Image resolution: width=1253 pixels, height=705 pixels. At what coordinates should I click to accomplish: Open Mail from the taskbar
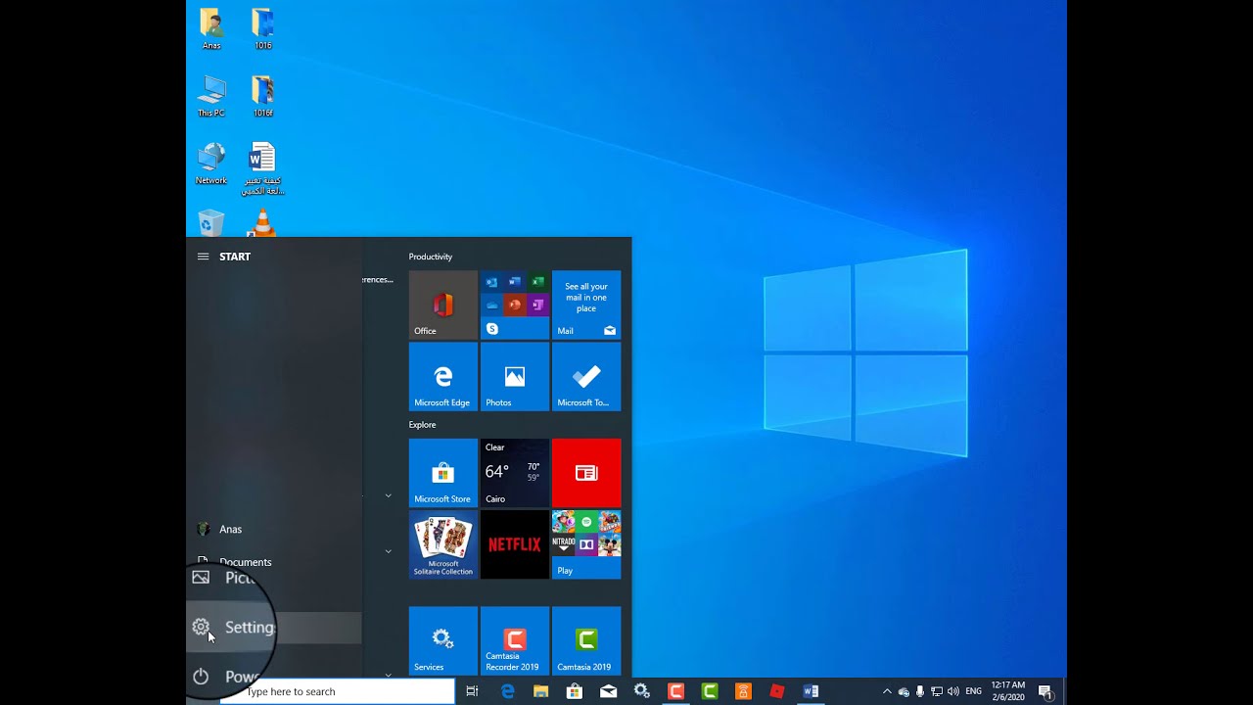coord(608,691)
